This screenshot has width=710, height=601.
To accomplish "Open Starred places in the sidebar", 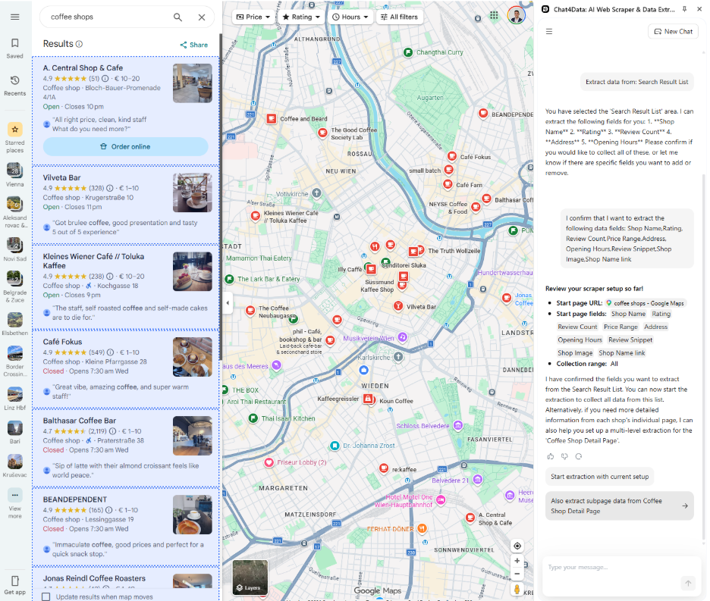I will pyautogui.click(x=15, y=138).
